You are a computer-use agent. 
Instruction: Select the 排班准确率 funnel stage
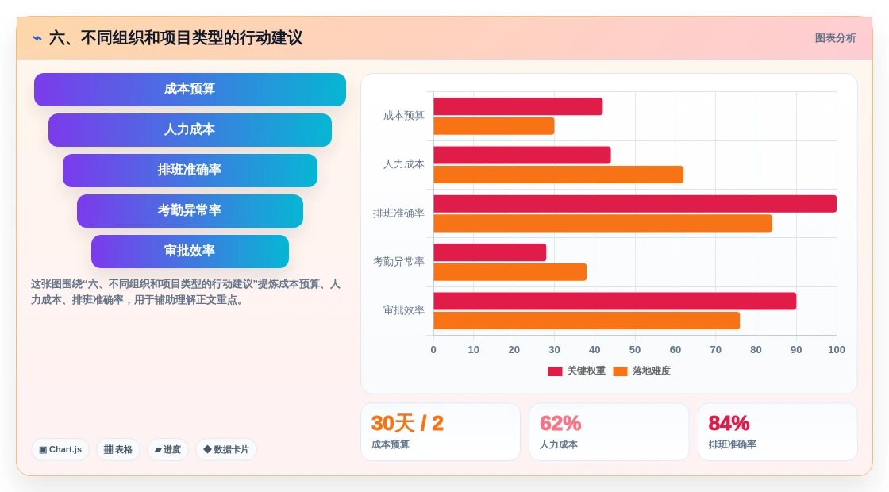pos(190,170)
